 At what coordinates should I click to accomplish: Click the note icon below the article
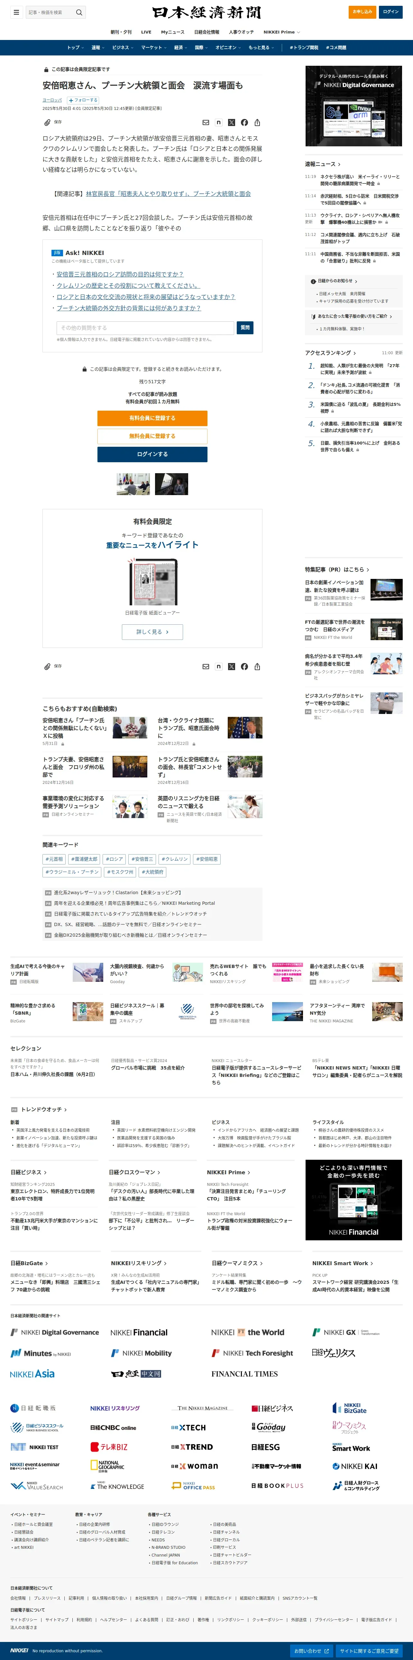pyautogui.click(x=219, y=666)
